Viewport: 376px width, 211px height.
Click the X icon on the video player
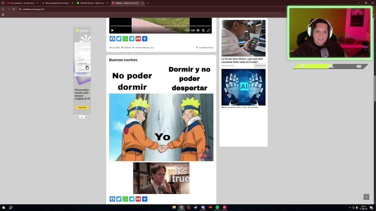click(x=203, y=30)
